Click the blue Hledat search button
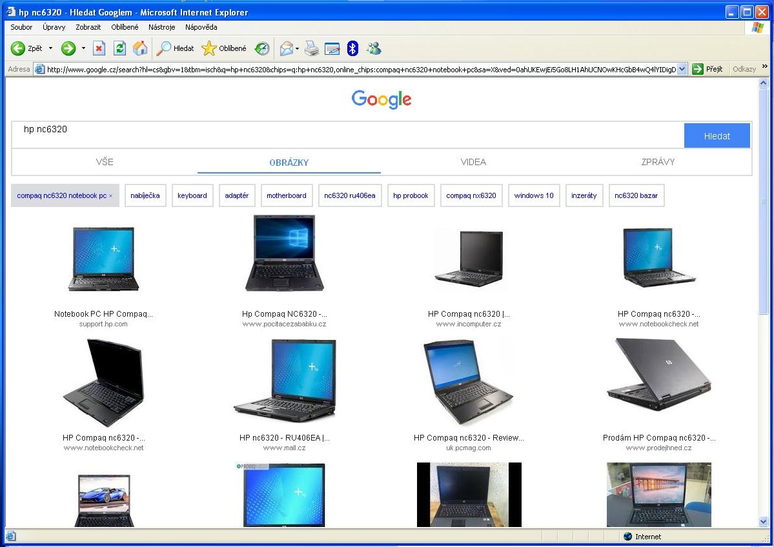This screenshot has height=547, width=774. click(717, 135)
